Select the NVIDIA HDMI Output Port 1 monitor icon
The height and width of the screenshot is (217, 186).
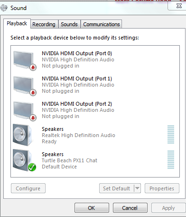pos(25,86)
